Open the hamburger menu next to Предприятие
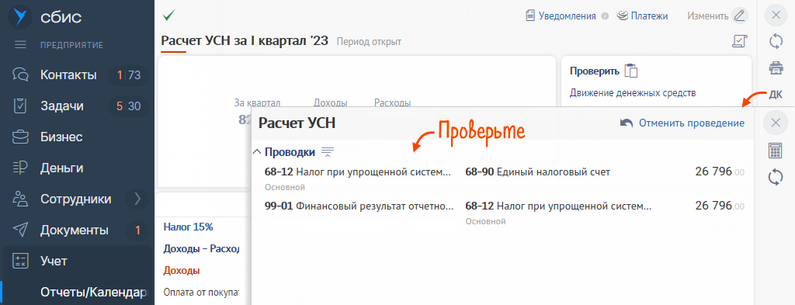Viewport: 795px width, 305px height. click(20, 45)
